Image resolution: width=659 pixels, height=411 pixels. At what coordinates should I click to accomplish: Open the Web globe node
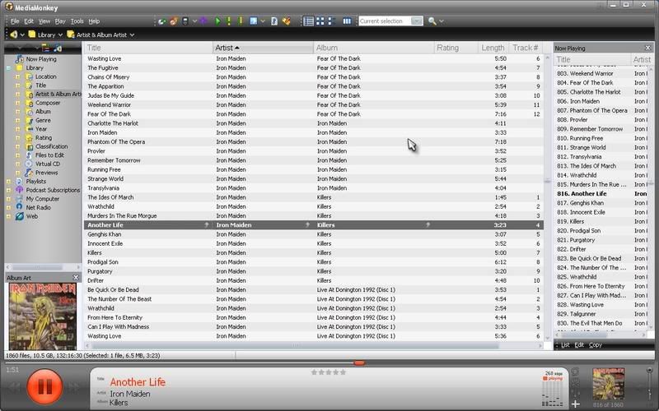(x=19, y=216)
